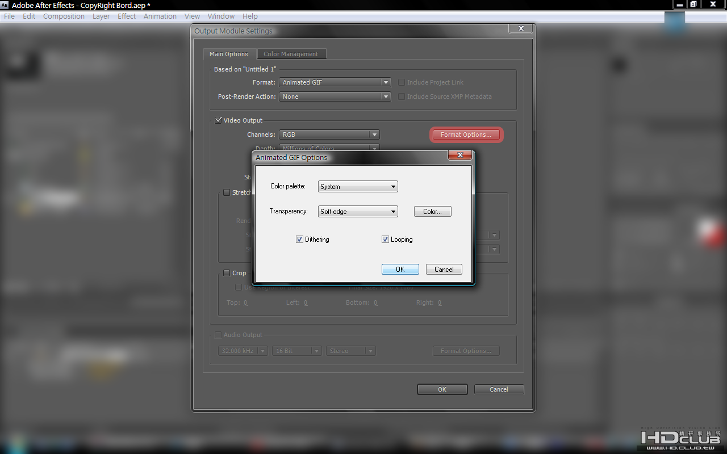Open the Composition menu

point(64,16)
